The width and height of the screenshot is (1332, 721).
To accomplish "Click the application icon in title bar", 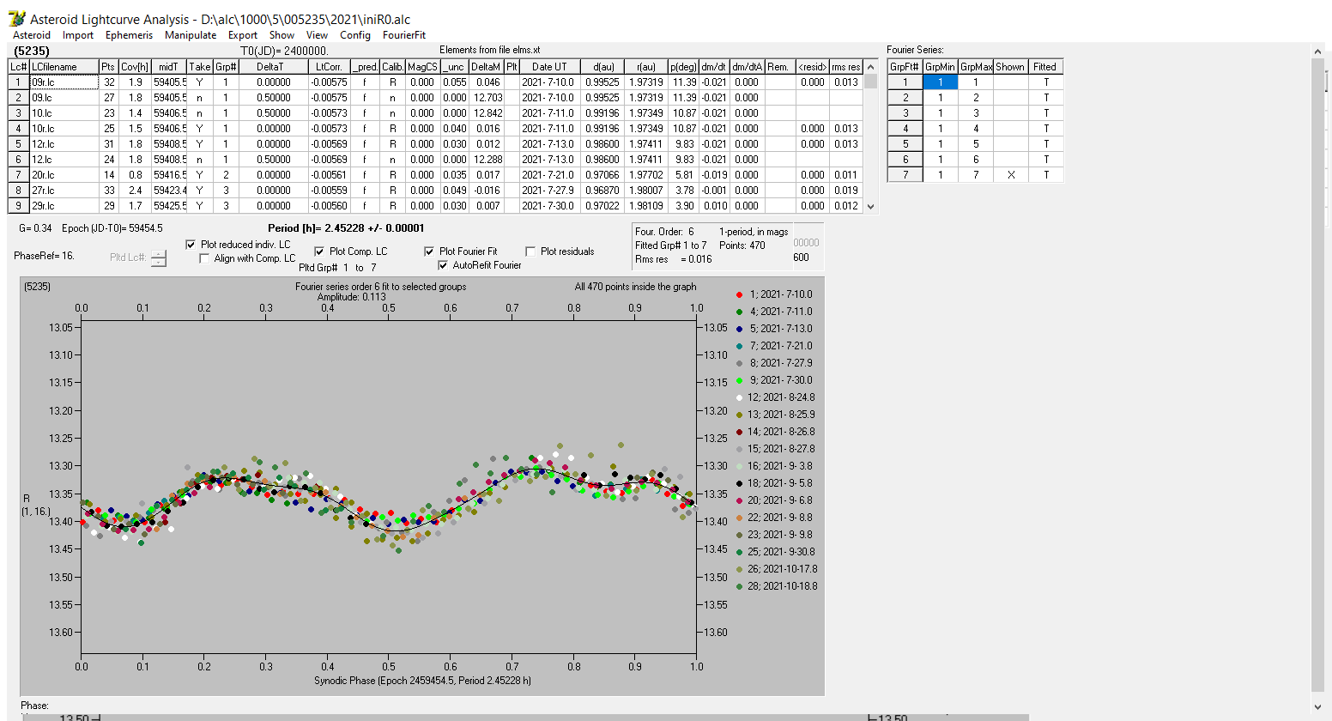I will 16,18.
